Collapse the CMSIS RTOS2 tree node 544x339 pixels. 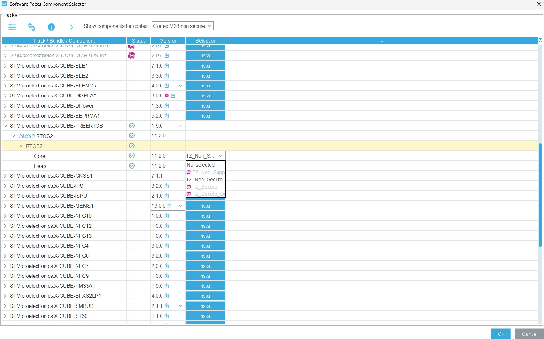tap(13, 136)
